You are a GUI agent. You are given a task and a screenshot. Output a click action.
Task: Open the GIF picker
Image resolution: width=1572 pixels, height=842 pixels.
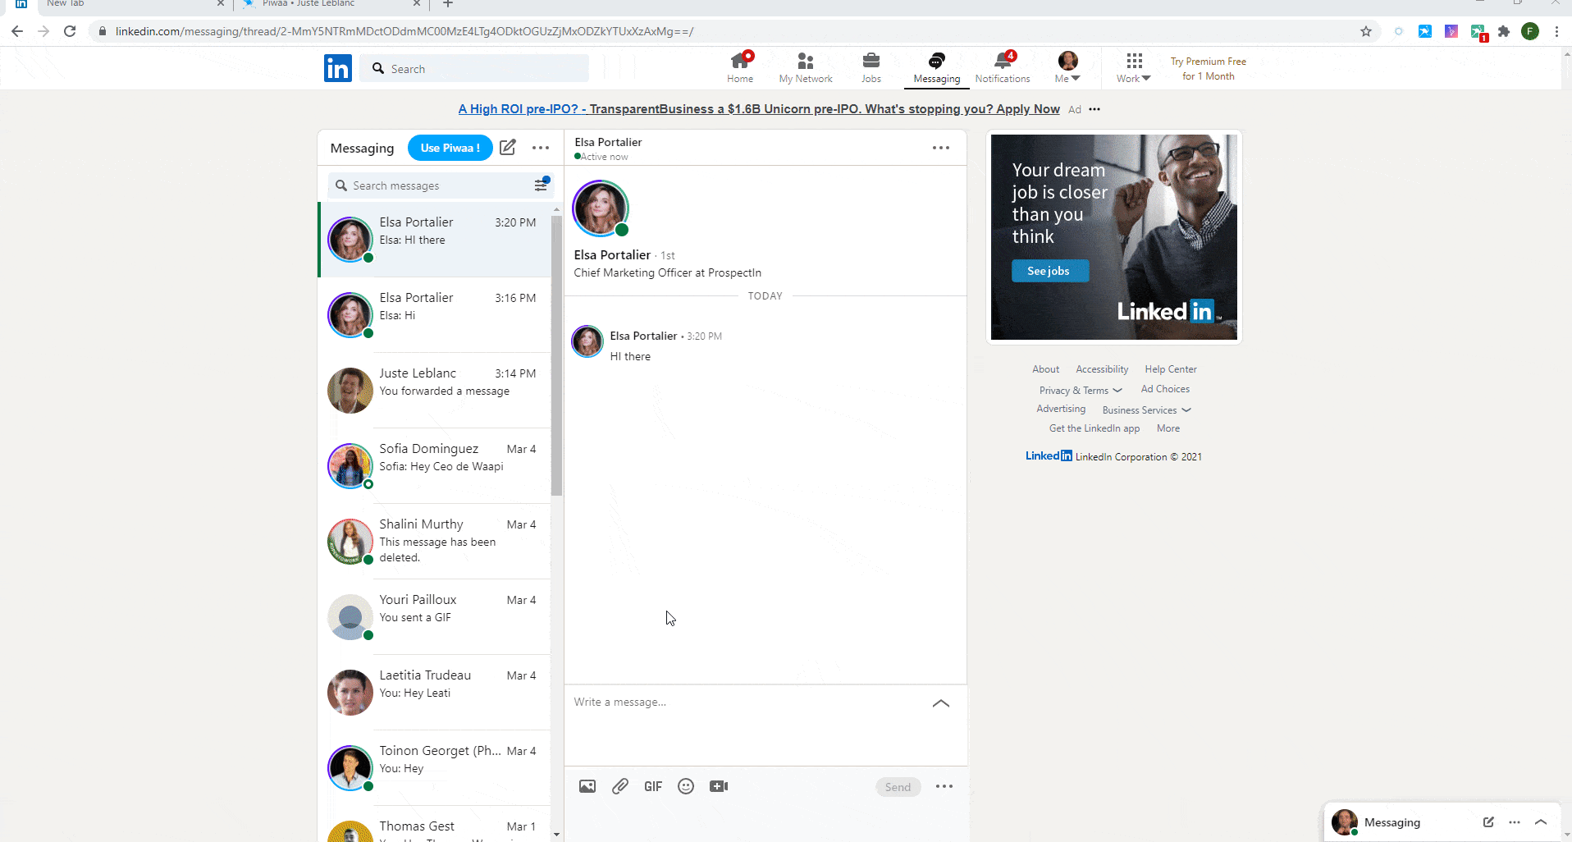point(653,786)
